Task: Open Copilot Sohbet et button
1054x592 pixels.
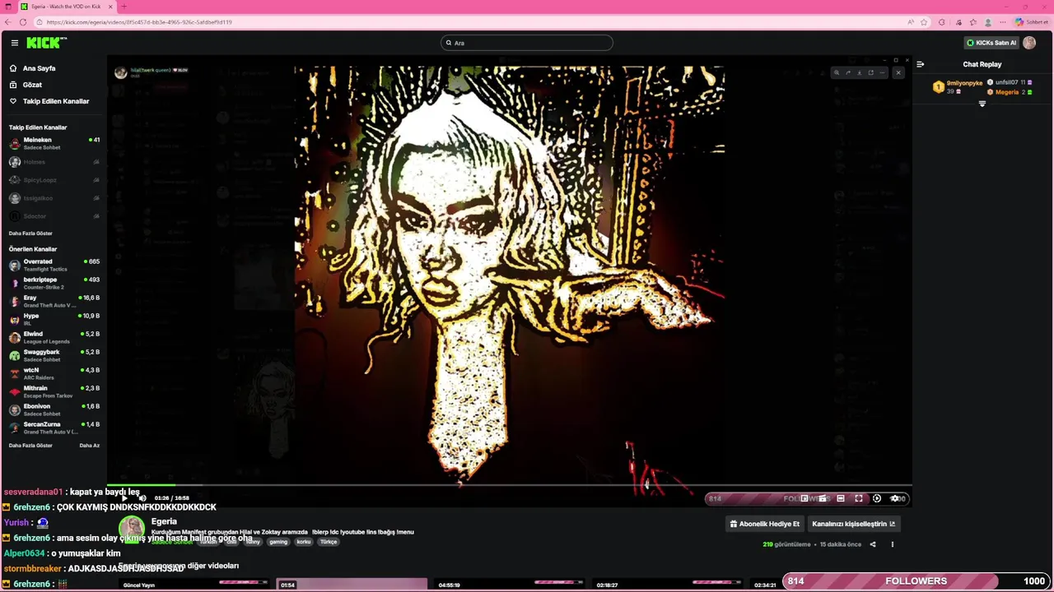Action: (x=1031, y=22)
